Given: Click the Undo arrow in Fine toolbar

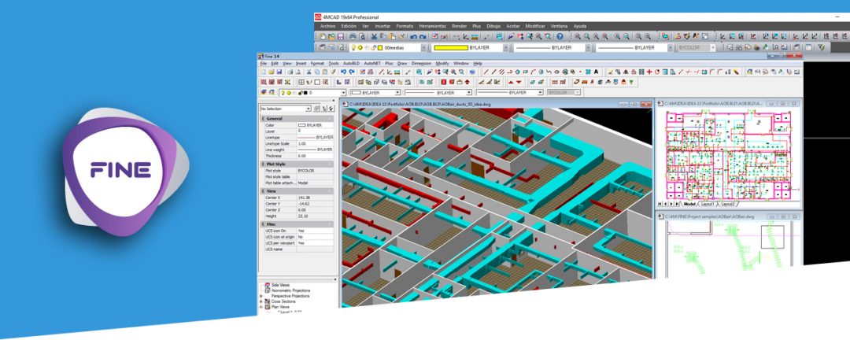Looking at the screenshot, I should (343, 72).
